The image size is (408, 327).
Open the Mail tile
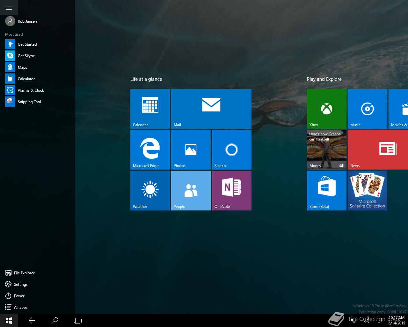pos(211,109)
